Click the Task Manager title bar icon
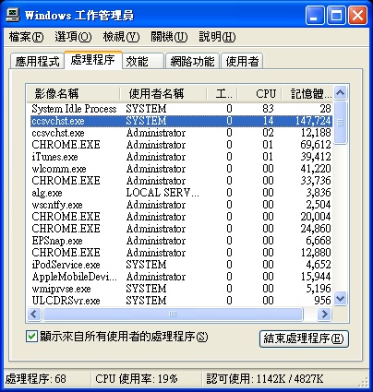This screenshot has width=373, height=392. [x=13, y=15]
